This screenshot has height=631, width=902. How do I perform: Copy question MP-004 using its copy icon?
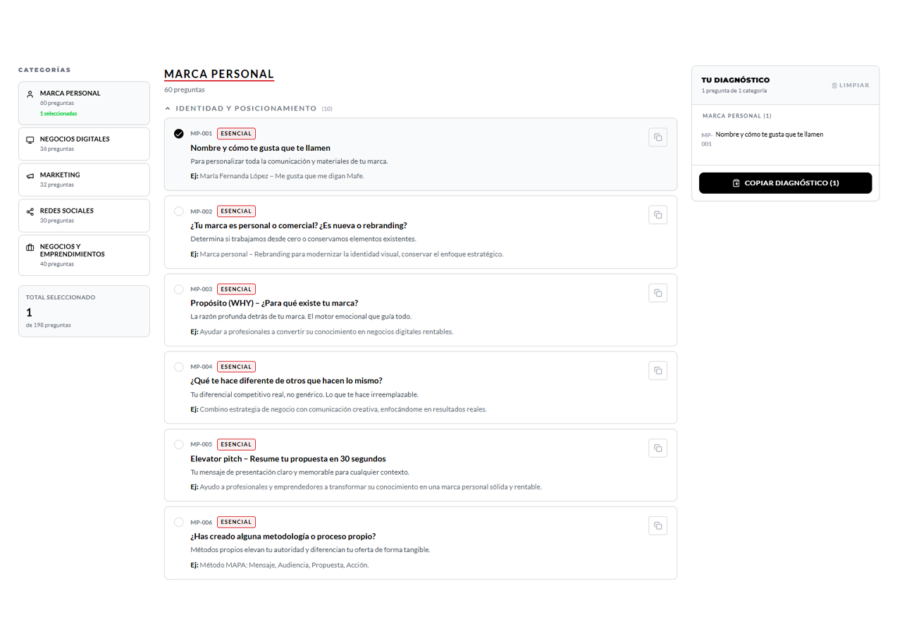(657, 370)
